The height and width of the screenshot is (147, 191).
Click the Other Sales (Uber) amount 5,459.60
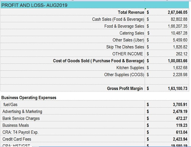(180, 40)
